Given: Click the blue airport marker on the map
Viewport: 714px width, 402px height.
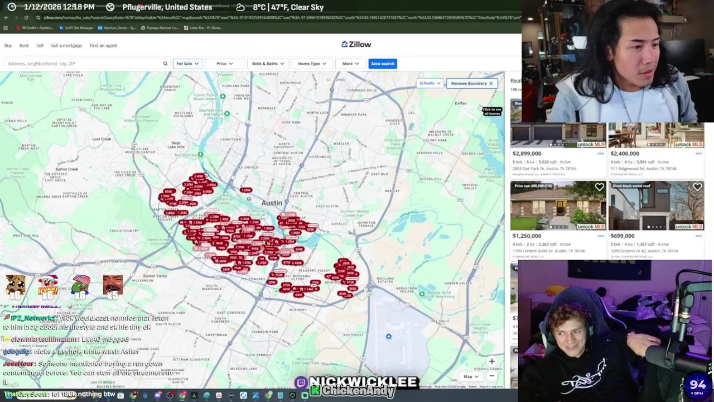Looking at the screenshot, I should 389,337.
